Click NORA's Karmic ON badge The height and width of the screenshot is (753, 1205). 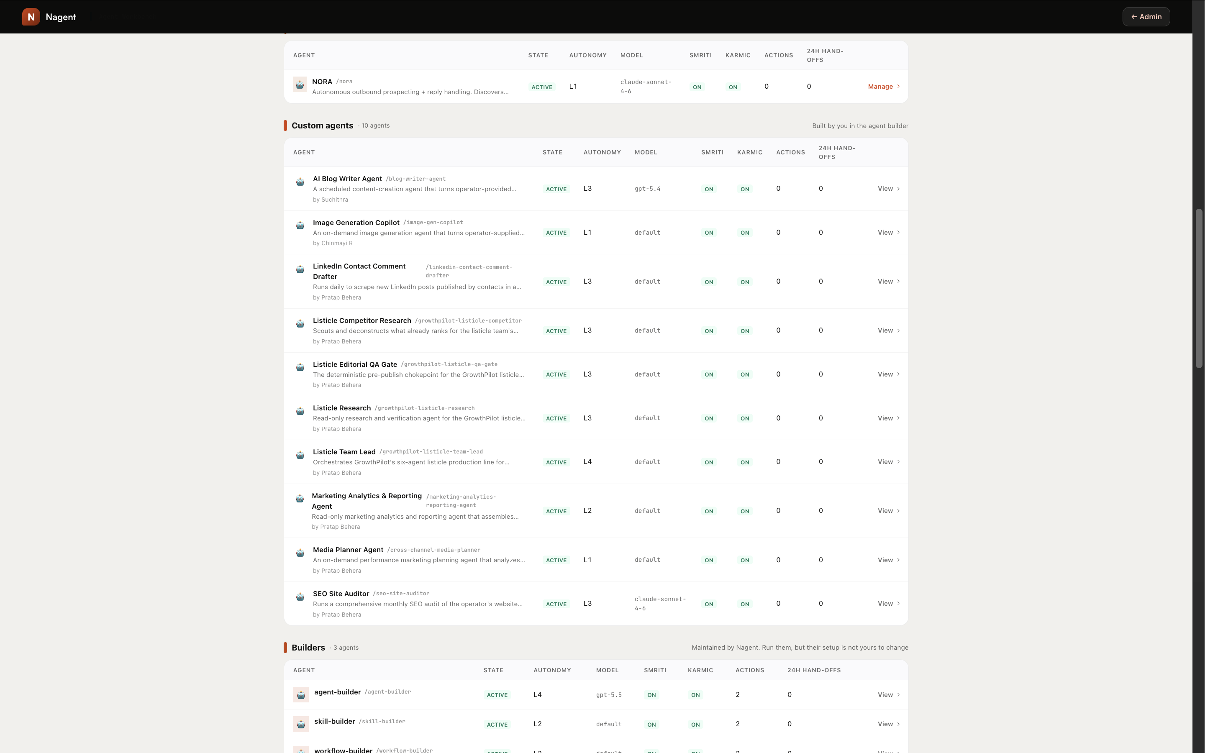click(733, 87)
